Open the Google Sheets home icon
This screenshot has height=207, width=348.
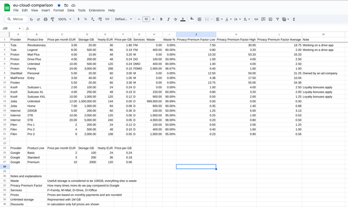click(x=7, y=7)
